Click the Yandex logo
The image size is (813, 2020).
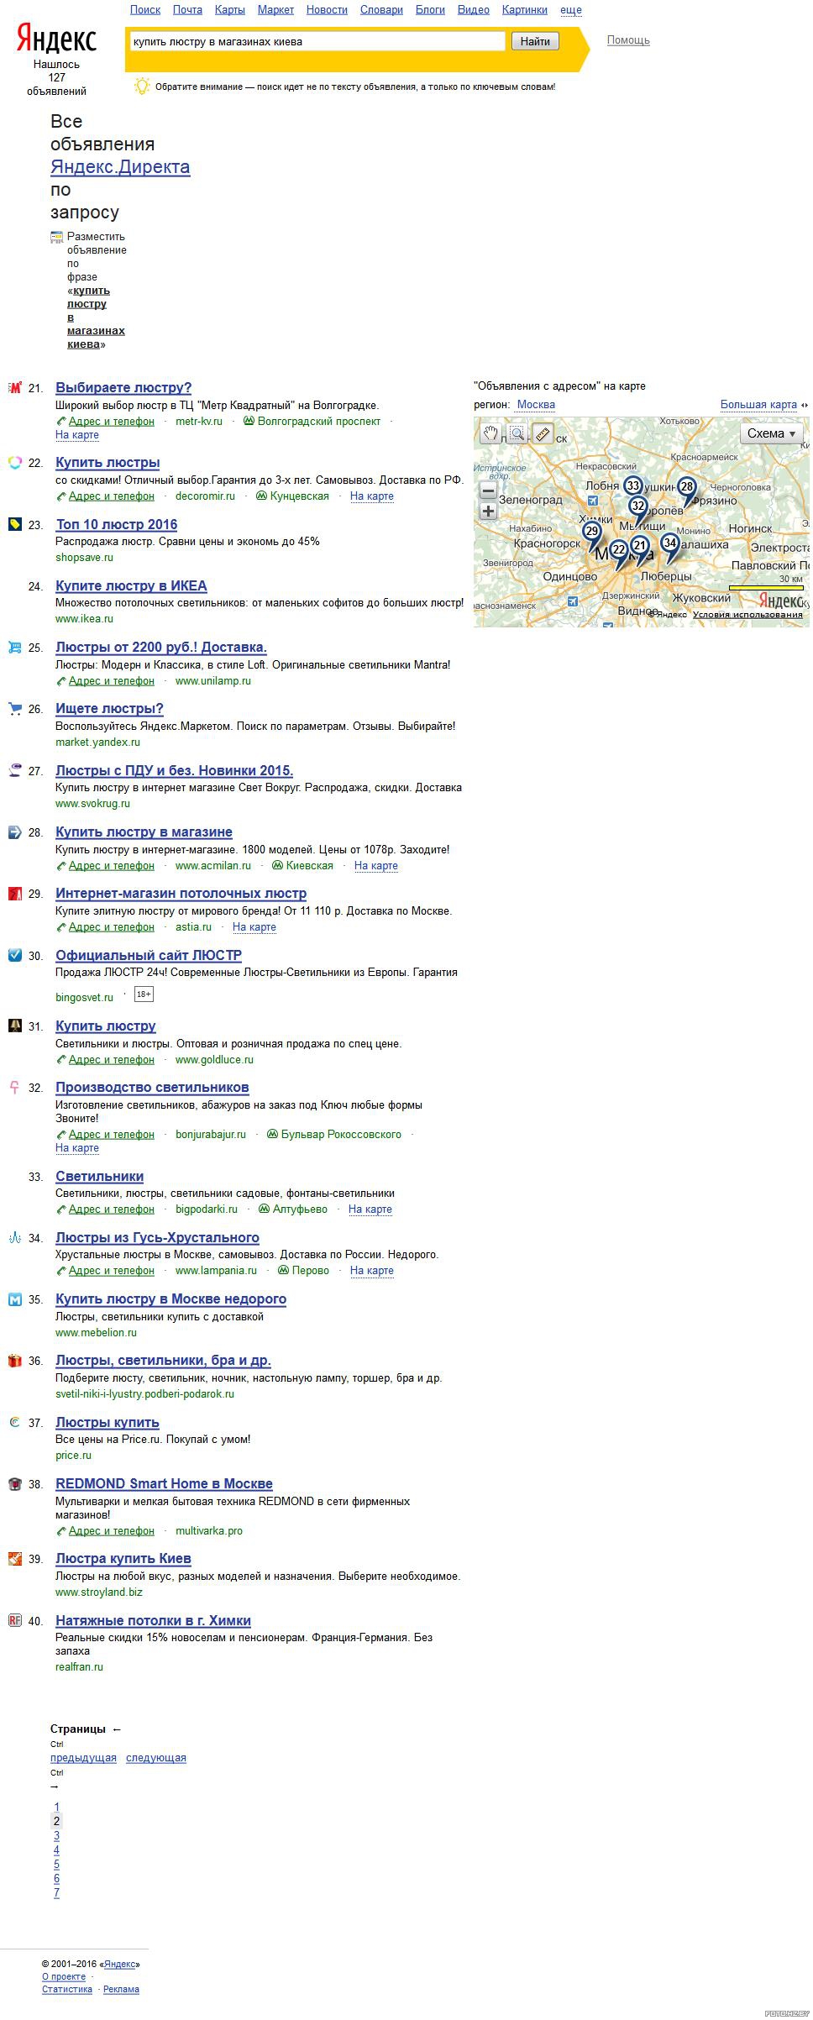[57, 39]
